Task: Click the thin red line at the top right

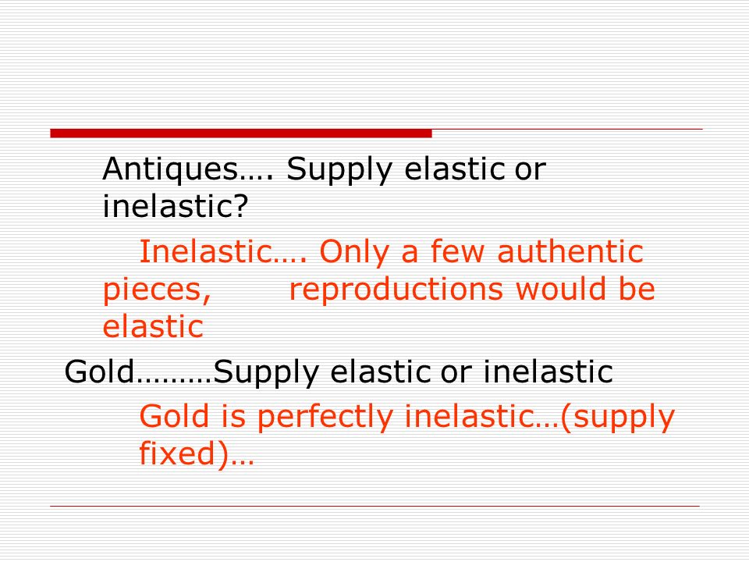Action: coord(567,129)
